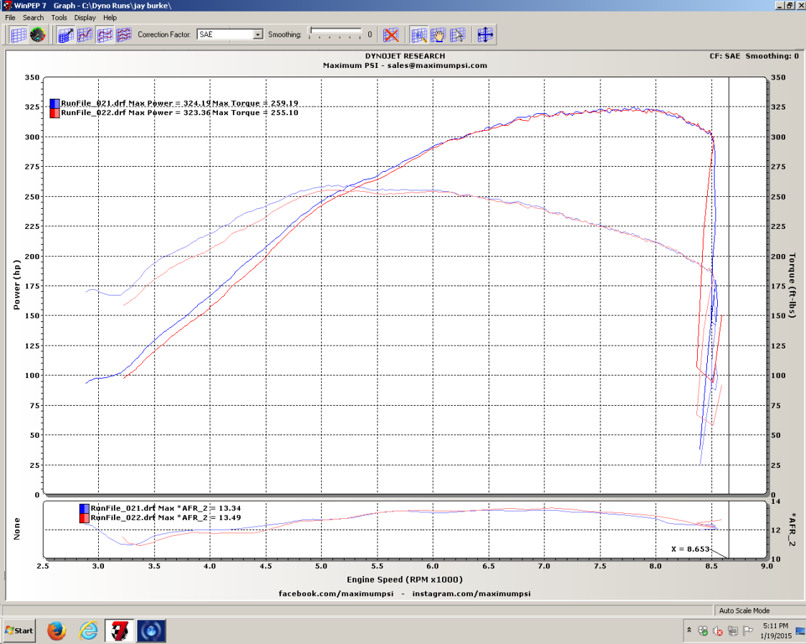Switch to WinPEP 7 taskbar button
Viewport: 806px width, 644px height.
[119, 630]
